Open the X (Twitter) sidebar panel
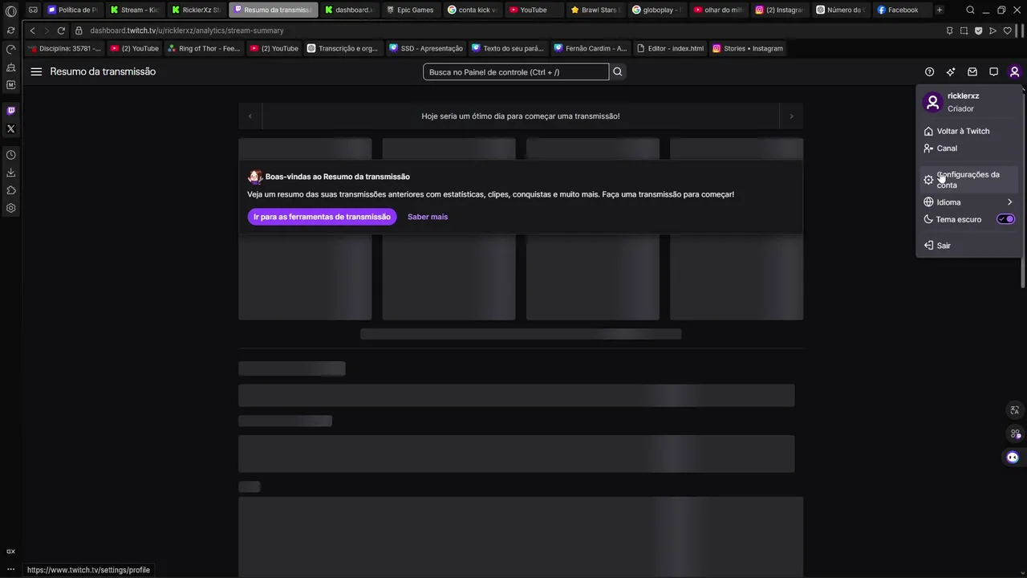 (x=10, y=128)
